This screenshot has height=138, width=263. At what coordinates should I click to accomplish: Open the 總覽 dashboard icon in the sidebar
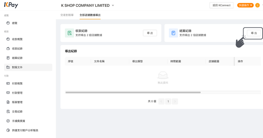[8, 23]
